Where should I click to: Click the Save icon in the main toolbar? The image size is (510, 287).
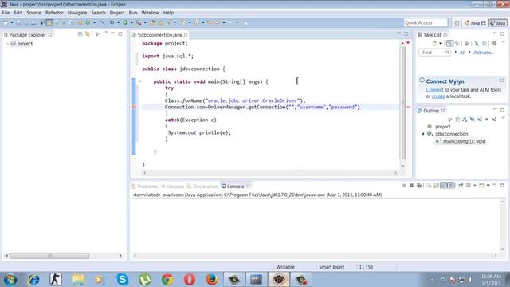(18, 22)
